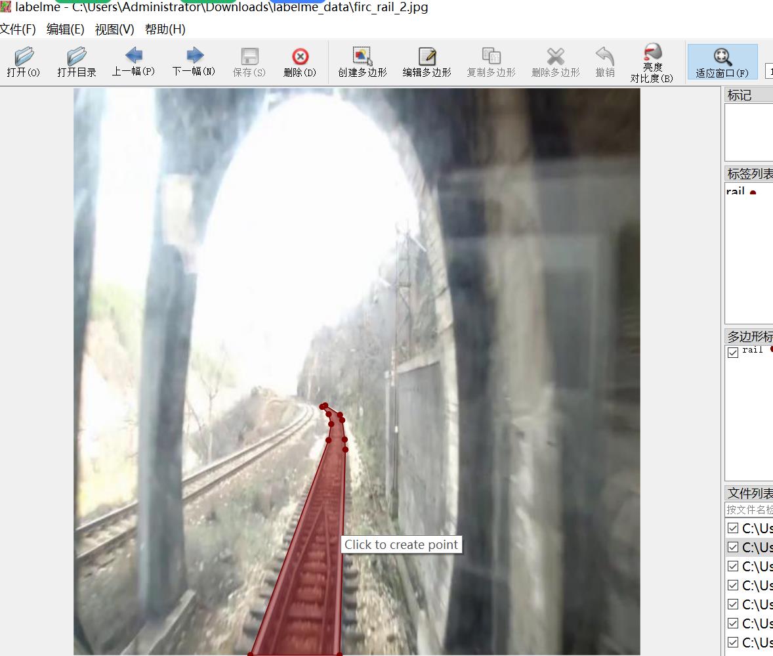Open the 文件(F) menu

[x=18, y=30]
